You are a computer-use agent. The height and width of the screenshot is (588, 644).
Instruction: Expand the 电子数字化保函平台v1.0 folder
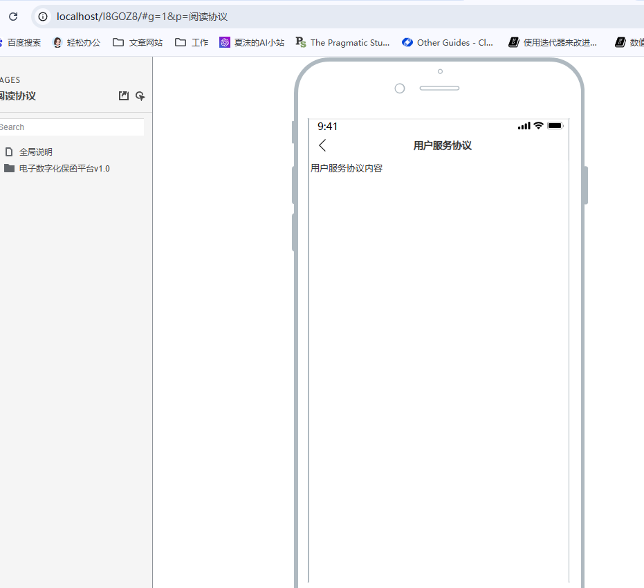(x=64, y=168)
